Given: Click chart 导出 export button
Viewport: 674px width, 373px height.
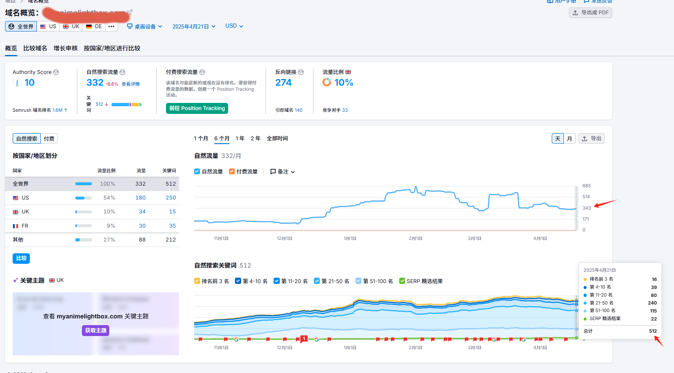Looking at the screenshot, I should pyautogui.click(x=592, y=139).
